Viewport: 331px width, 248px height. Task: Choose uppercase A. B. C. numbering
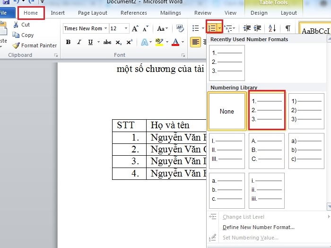coord(267,151)
